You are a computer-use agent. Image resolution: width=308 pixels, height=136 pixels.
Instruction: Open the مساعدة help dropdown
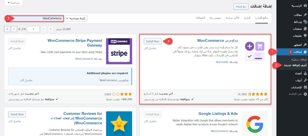[14, 2]
